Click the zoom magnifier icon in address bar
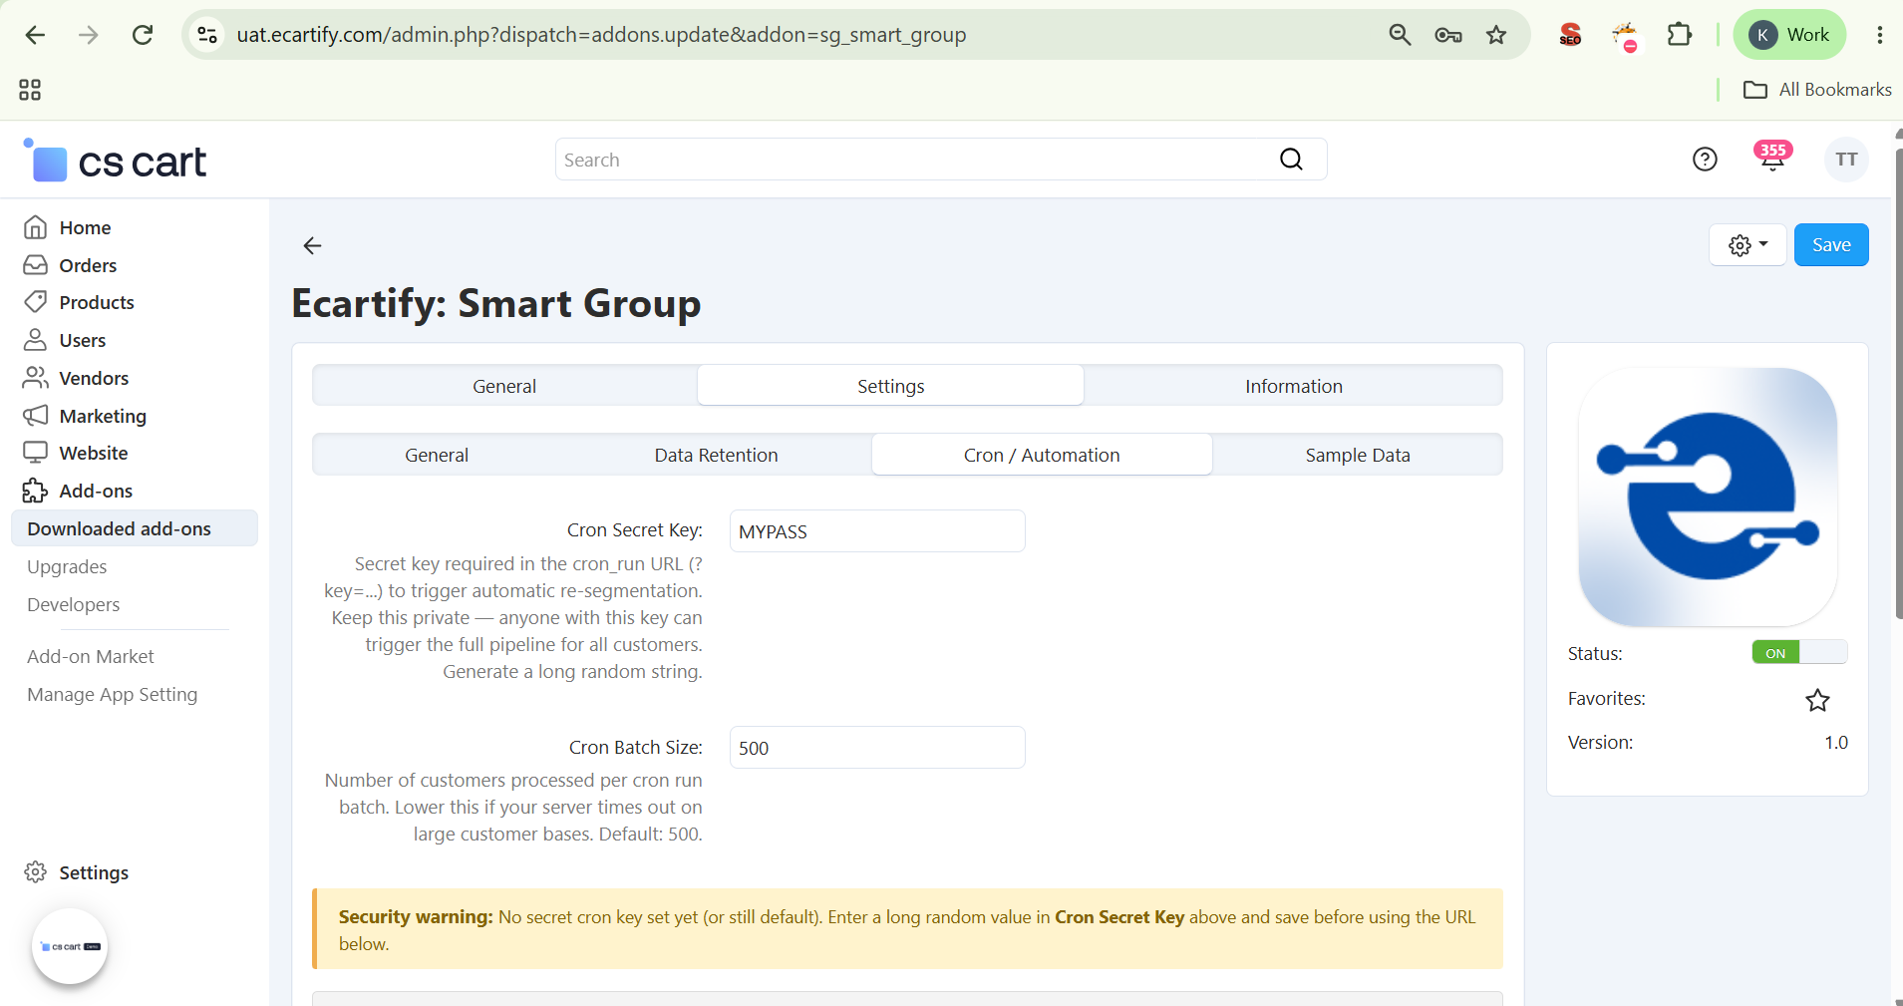Screen dimensions: 1903x1006 (x=1400, y=35)
